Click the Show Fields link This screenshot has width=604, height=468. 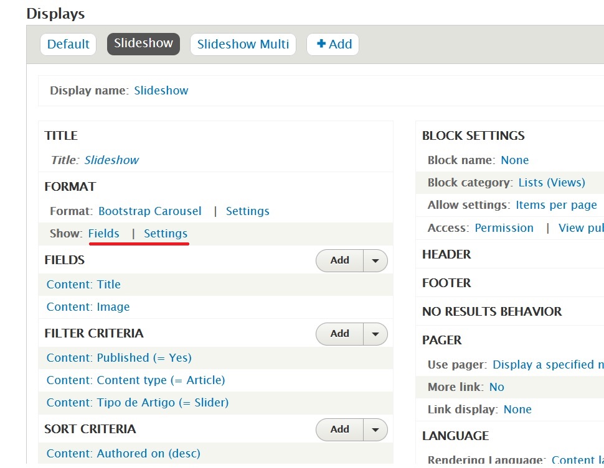point(104,234)
